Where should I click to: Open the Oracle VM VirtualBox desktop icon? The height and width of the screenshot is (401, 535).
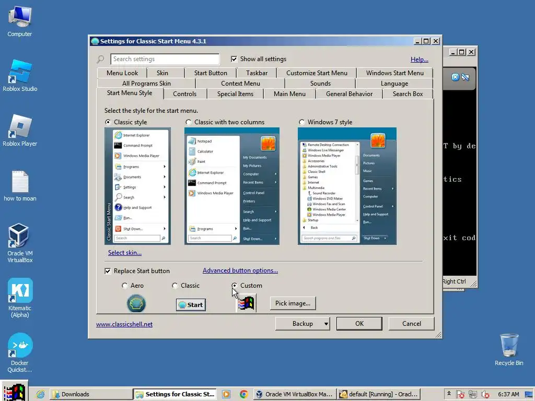pyautogui.click(x=20, y=243)
